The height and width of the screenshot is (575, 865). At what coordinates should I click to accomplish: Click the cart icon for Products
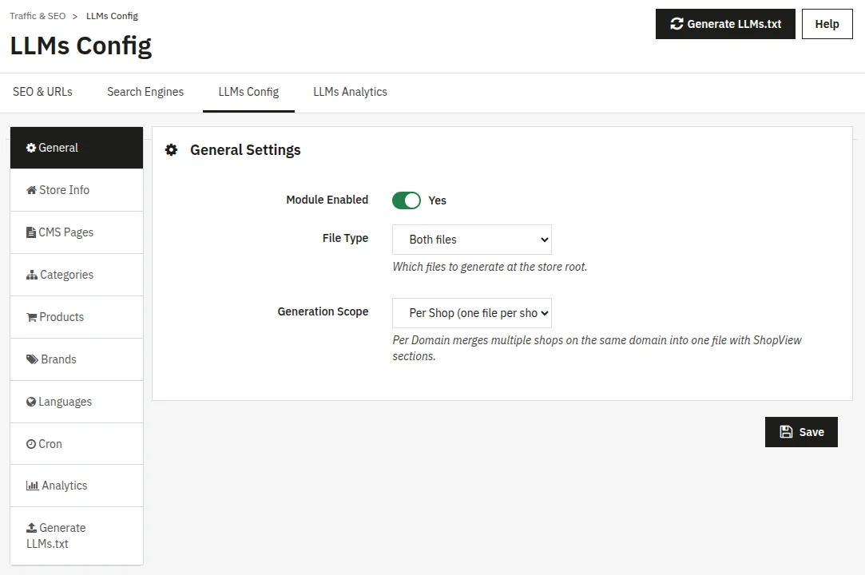click(31, 317)
